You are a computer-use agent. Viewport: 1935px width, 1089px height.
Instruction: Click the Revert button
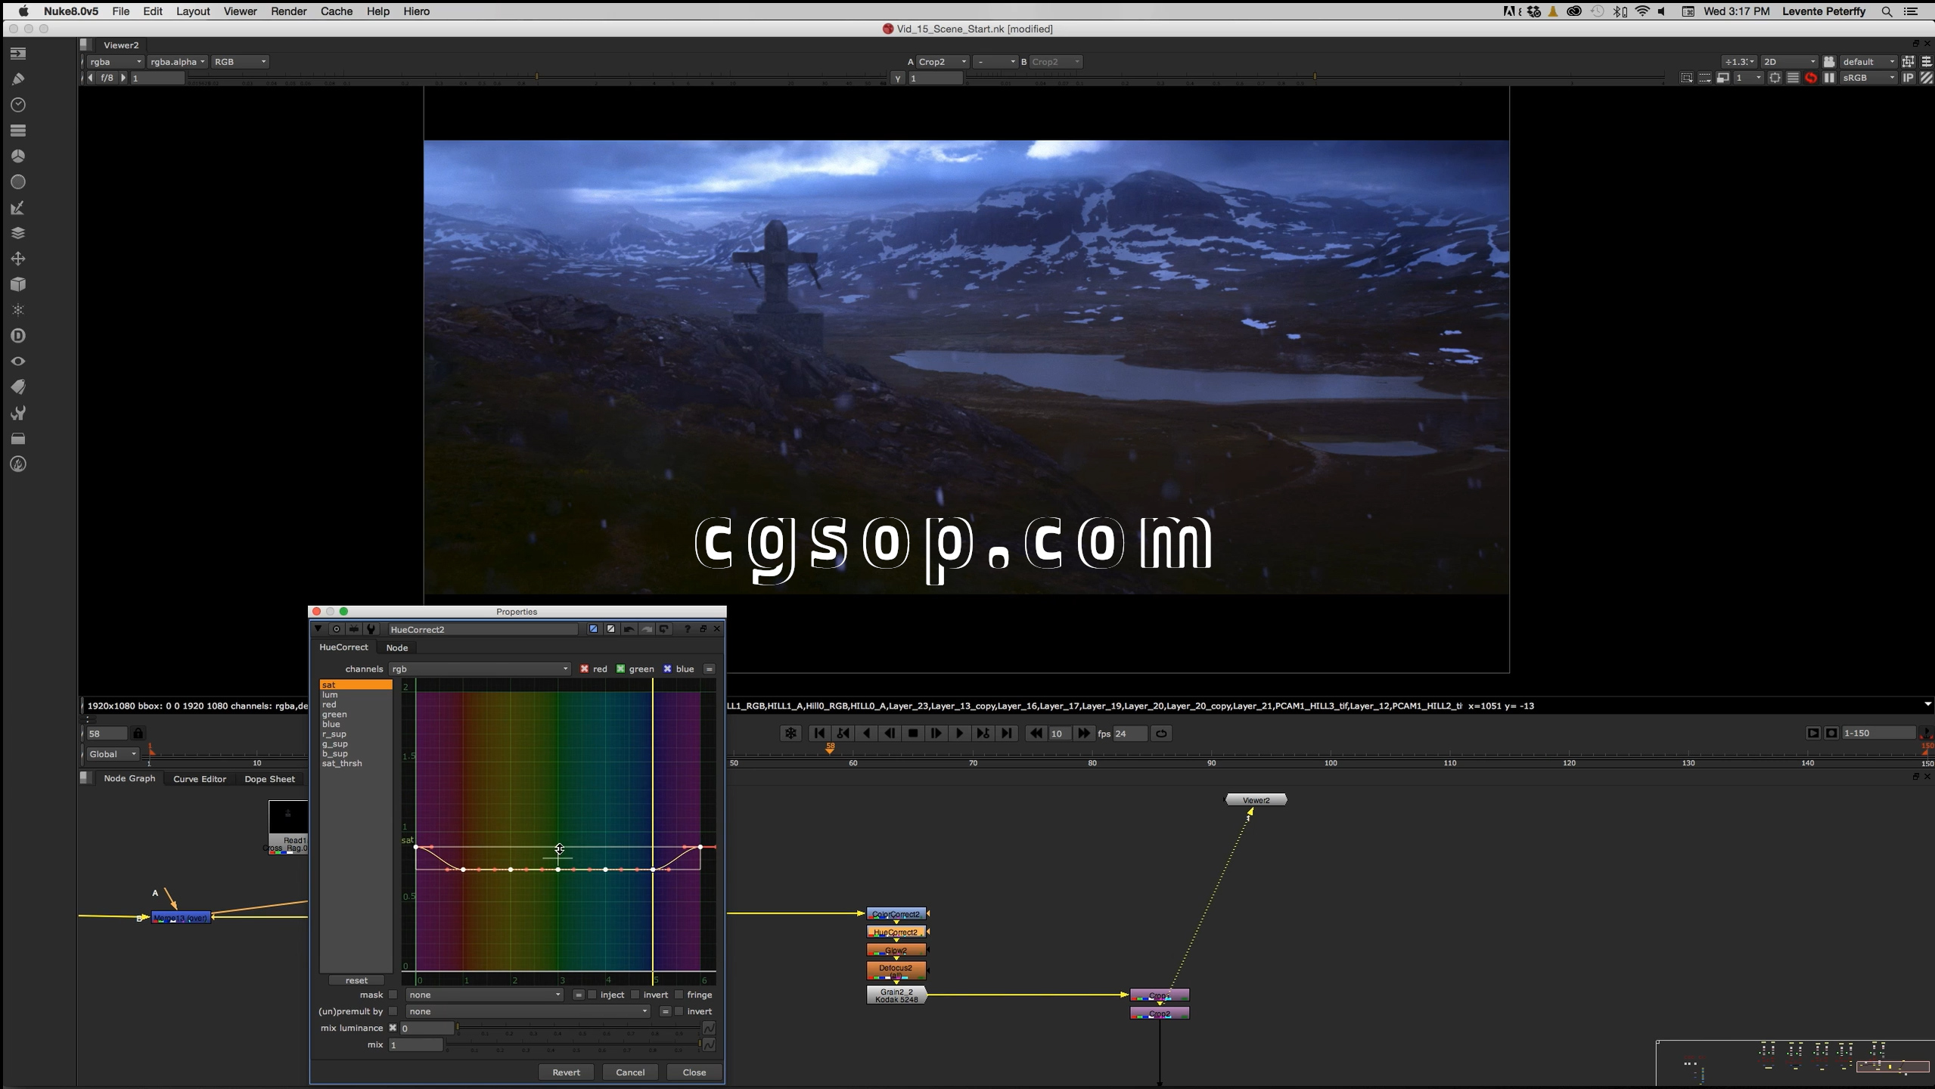click(x=566, y=1072)
